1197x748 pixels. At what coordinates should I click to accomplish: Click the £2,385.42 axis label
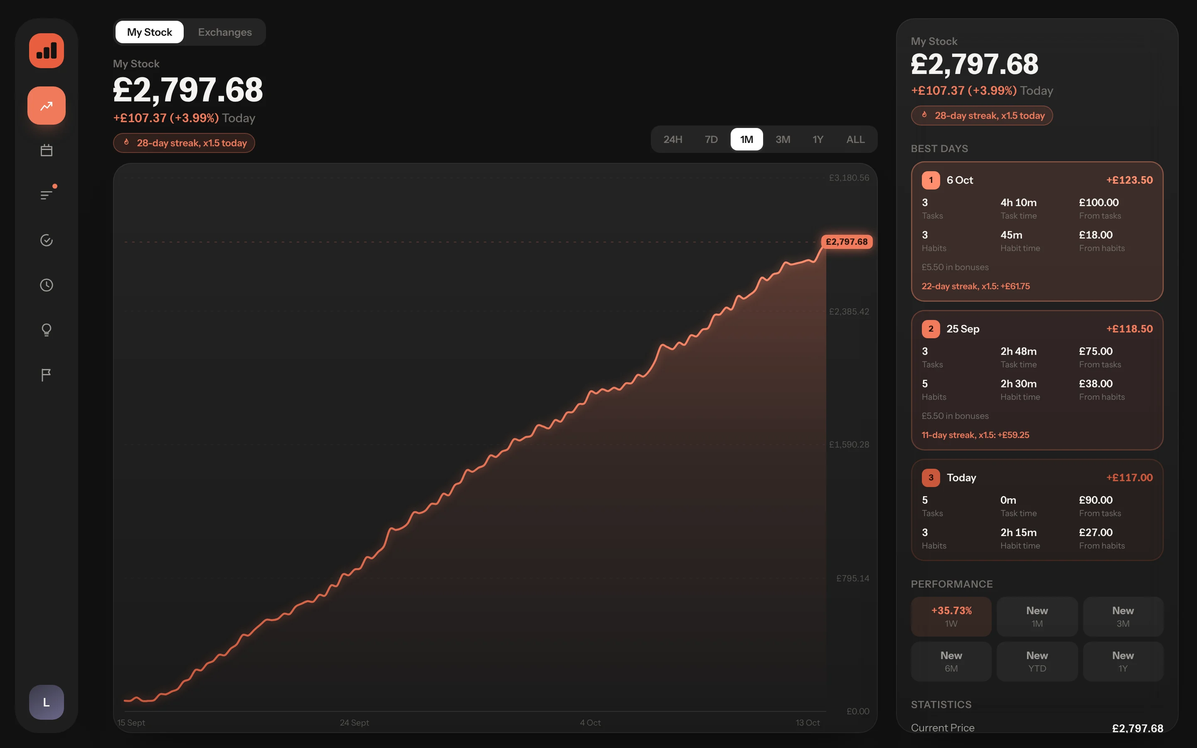[x=849, y=312]
